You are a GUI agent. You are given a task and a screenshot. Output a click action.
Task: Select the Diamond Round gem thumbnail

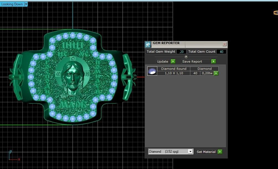pyautogui.click(x=152, y=71)
